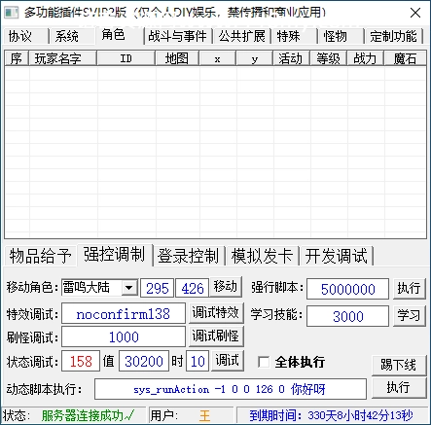Click the x column header
The width and height of the screenshot is (431, 425).
pyautogui.click(x=218, y=58)
